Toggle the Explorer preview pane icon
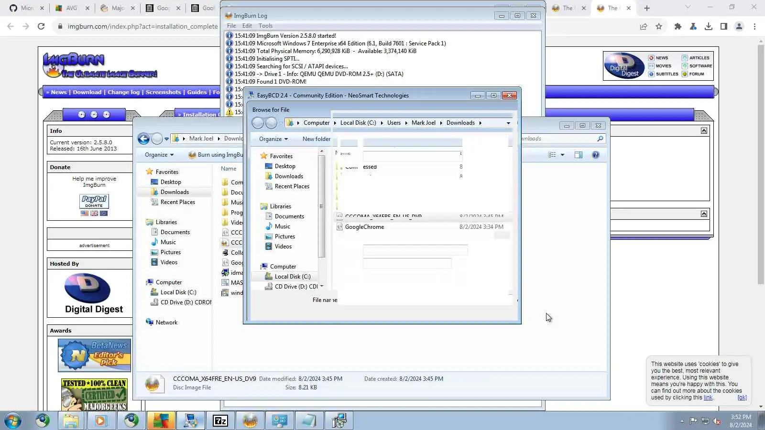 579,155
